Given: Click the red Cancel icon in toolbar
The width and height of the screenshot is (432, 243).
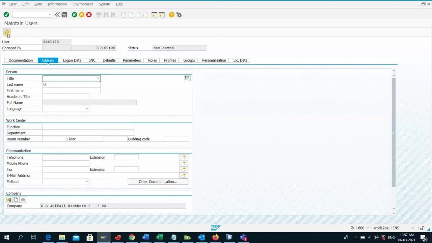Looking at the screenshot, I should 89,15.
